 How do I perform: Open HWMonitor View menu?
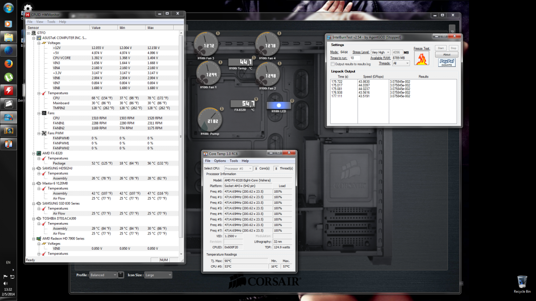click(x=40, y=21)
